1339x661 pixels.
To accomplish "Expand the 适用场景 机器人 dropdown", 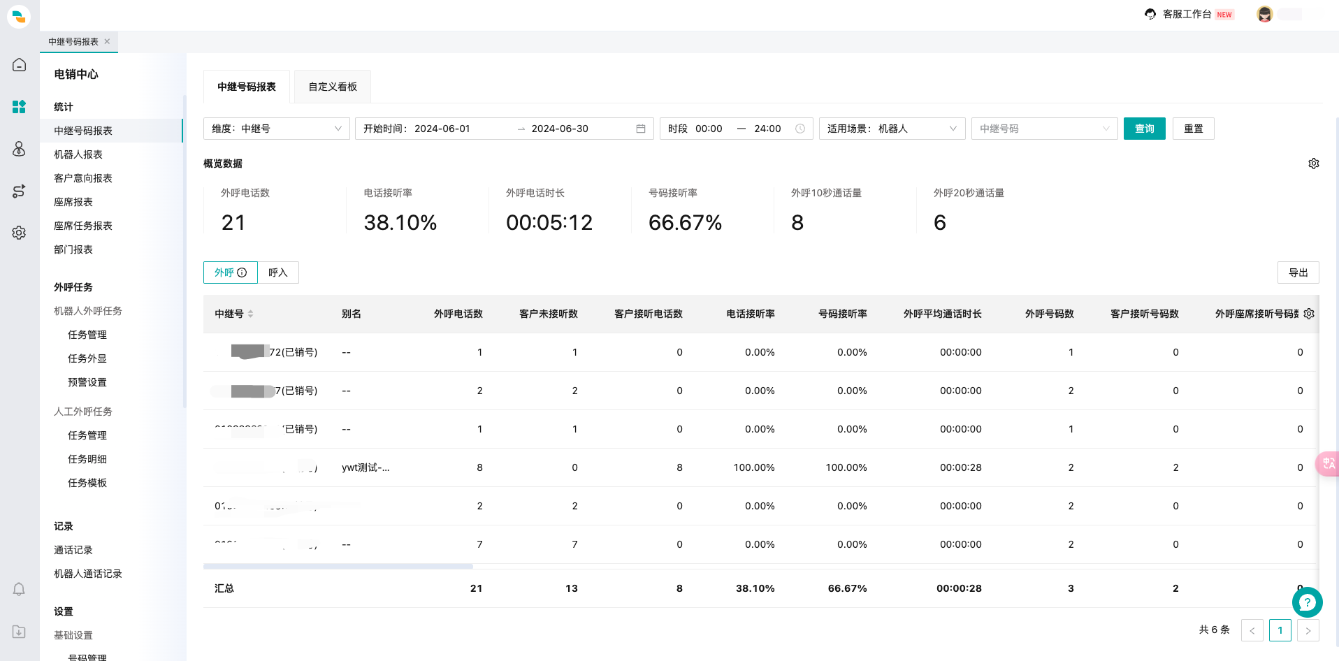I will (x=892, y=129).
